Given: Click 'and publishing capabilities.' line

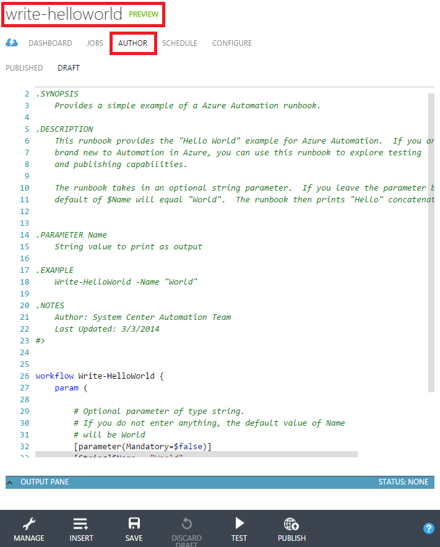Looking at the screenshot, I should tap(121, 165).
